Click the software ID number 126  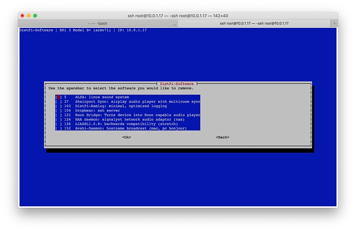[68, 124]
